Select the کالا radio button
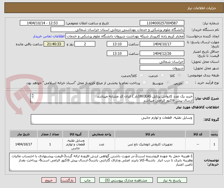The height and width of the screenshot is (188, 224). tap(179, 75)
